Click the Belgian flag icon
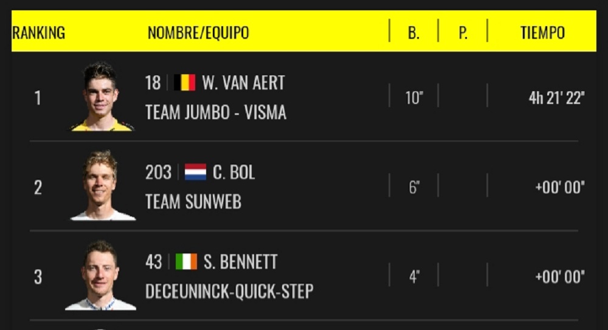The width and height of the screenshot is (608, 330). (x=184, y=83)
